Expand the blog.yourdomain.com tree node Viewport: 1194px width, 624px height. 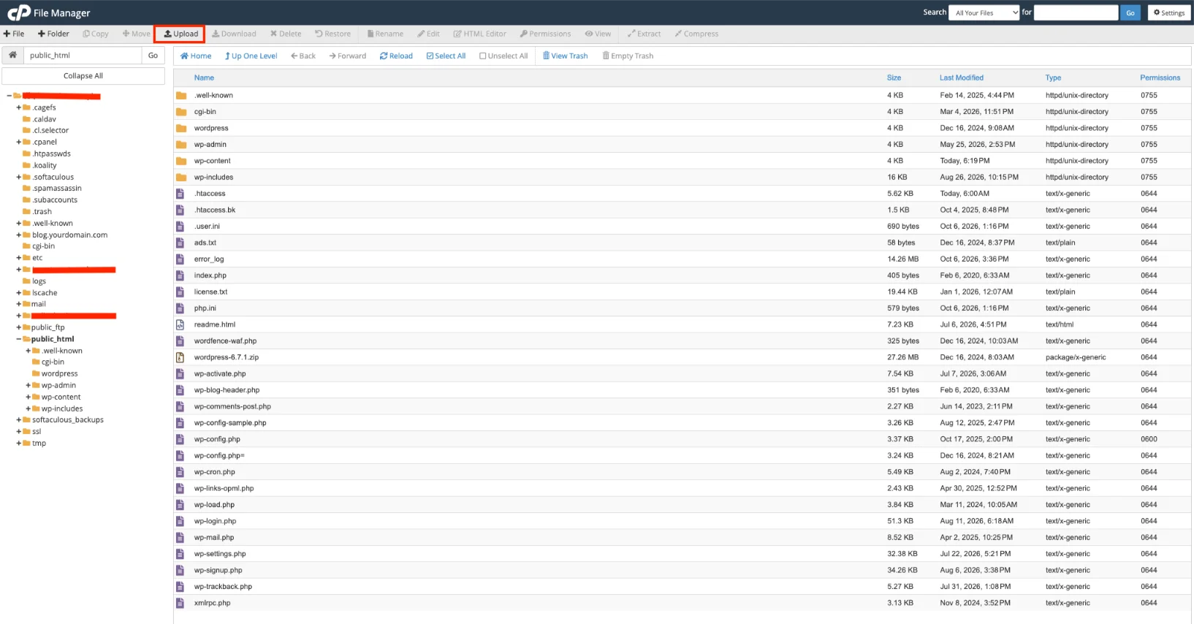tap(18, 235)
